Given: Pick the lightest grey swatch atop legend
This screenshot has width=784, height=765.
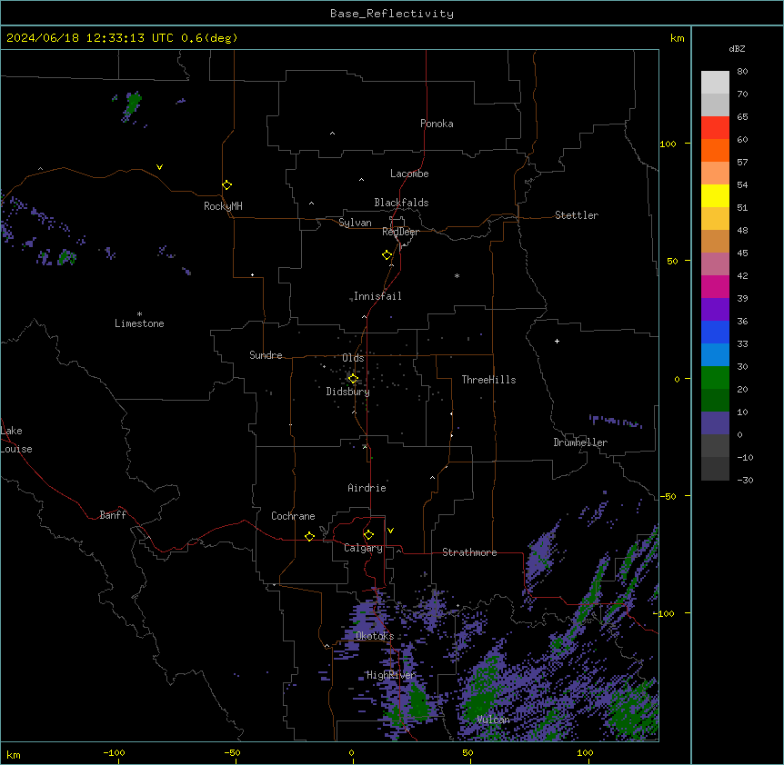Looking at the screenshot, I should (715, 82).
